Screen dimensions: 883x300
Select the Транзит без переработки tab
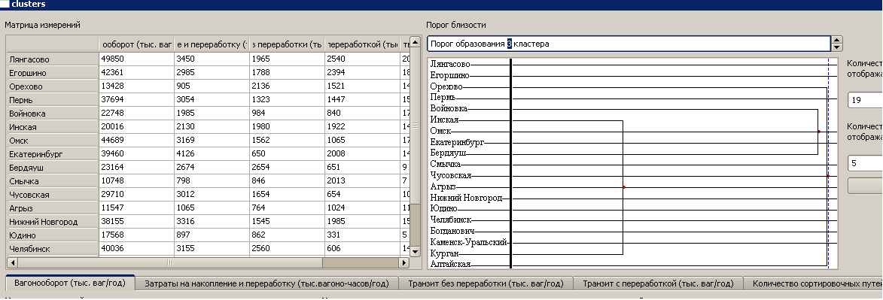[x=486, y=283]
